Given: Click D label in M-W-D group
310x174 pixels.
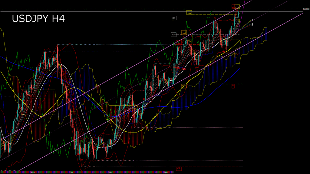Looking at the screenshot, I should click(x=238, y=7).
